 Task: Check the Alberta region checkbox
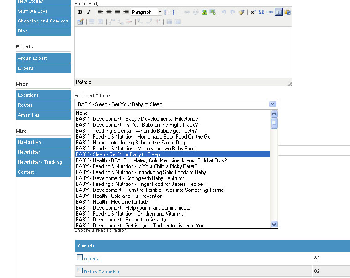79,257
